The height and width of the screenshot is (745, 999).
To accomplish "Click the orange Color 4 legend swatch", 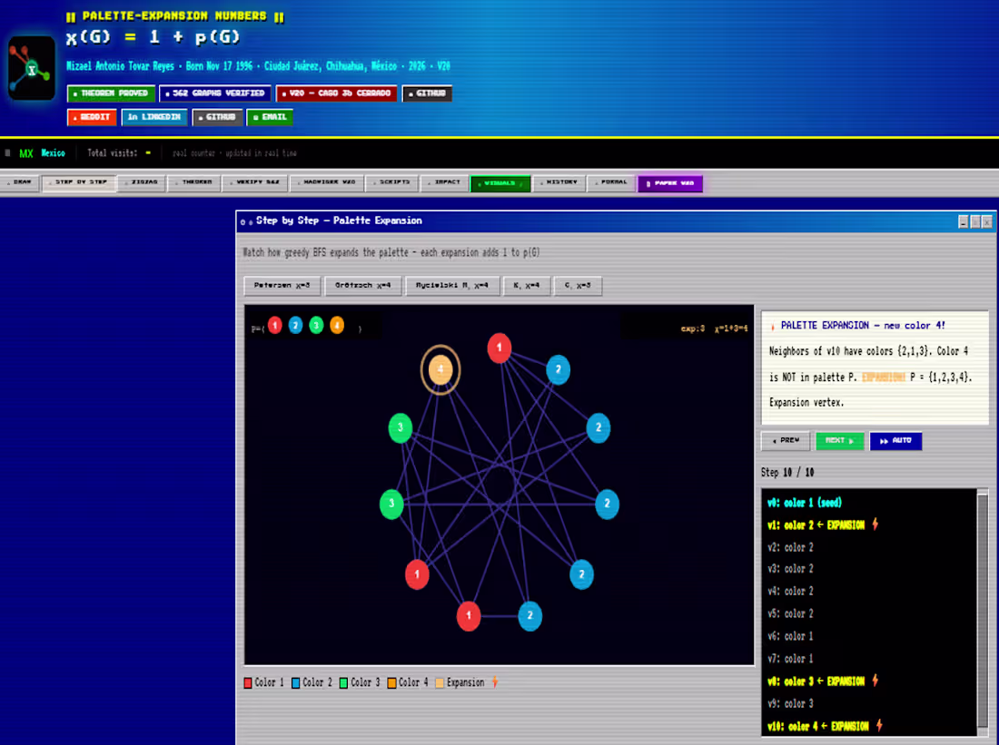I will point(391,683).
